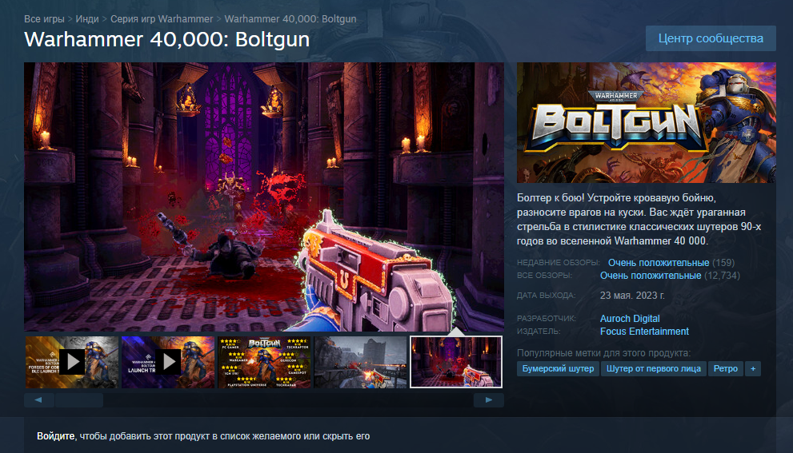Open the Шутер от первого лица tag
The width and height of the screenshot is (793, 453).
pos(654,368)
